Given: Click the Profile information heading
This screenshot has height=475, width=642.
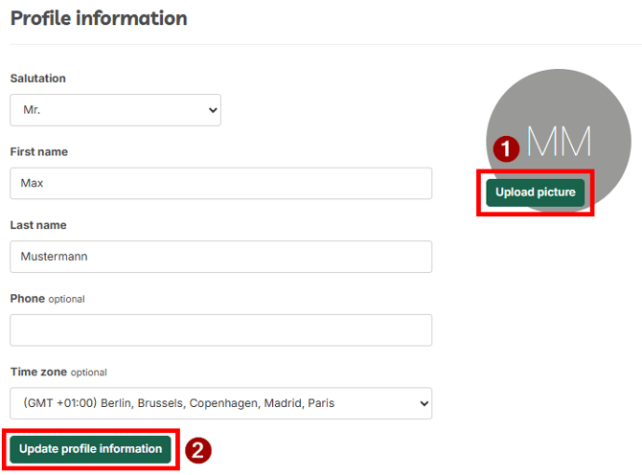Looking at the screenshot, I should [x=99, y=18].
